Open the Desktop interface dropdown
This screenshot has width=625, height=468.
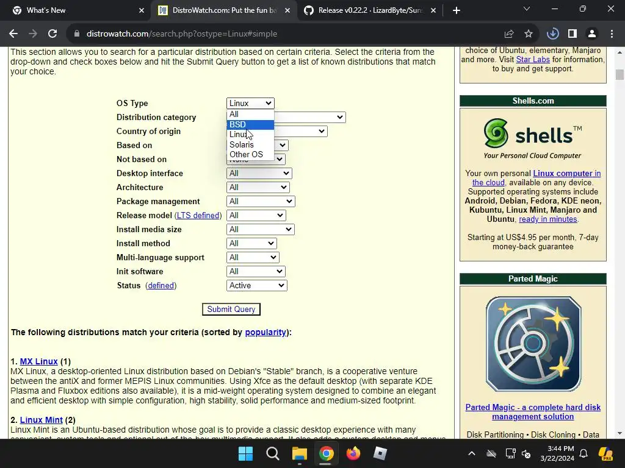tap(259, 174)
